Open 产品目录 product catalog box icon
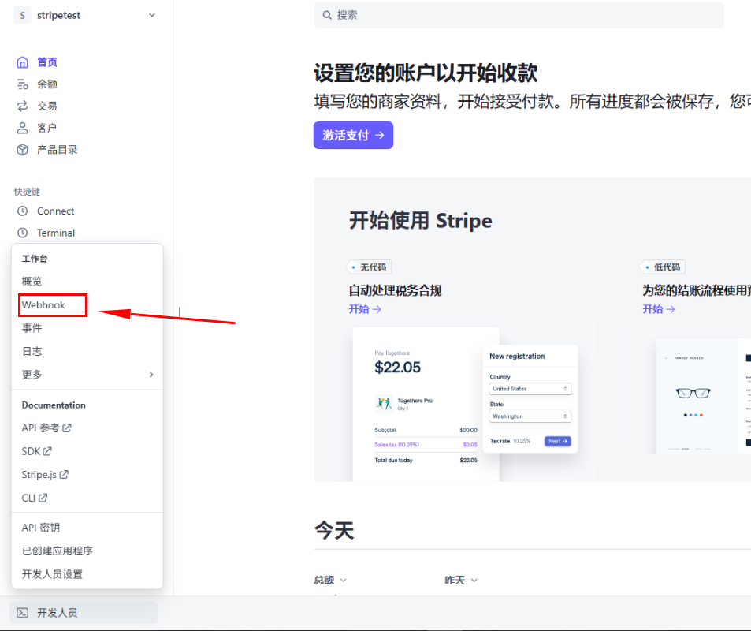The width and height of the screenshot is (751, 631). coord(23,150)
